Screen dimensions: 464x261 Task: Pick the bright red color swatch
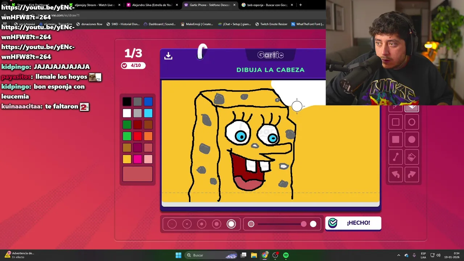click(137, 136)
